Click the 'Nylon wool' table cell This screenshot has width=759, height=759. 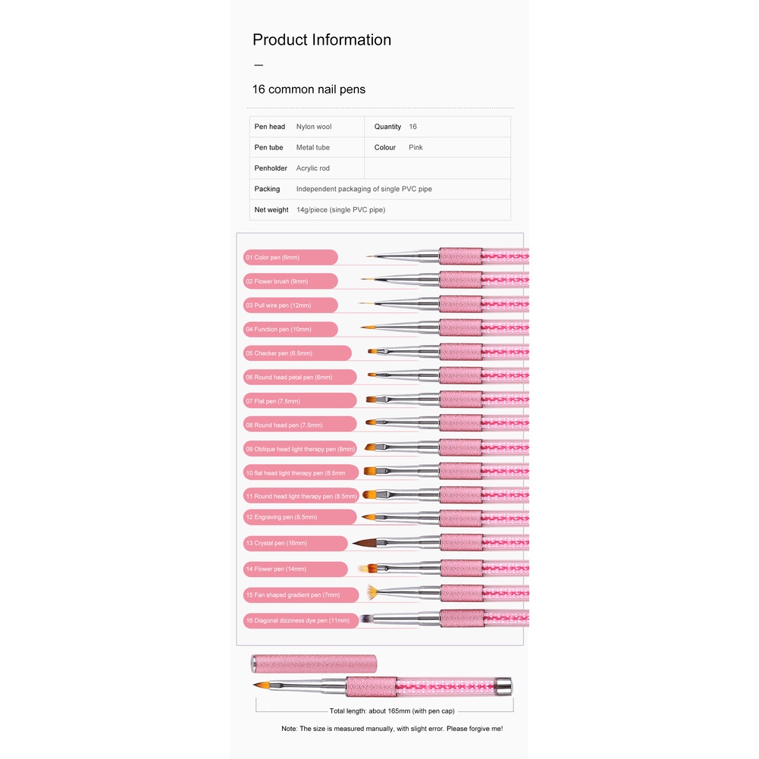[x=314, y=127]
